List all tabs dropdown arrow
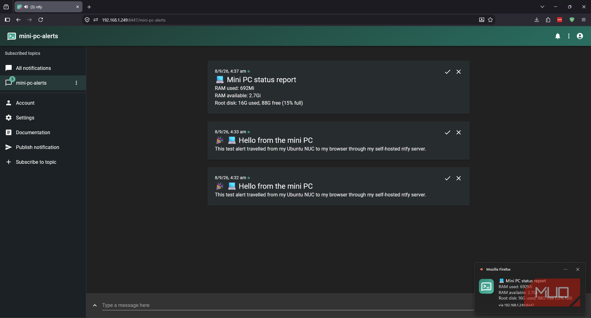 point(542,7)
